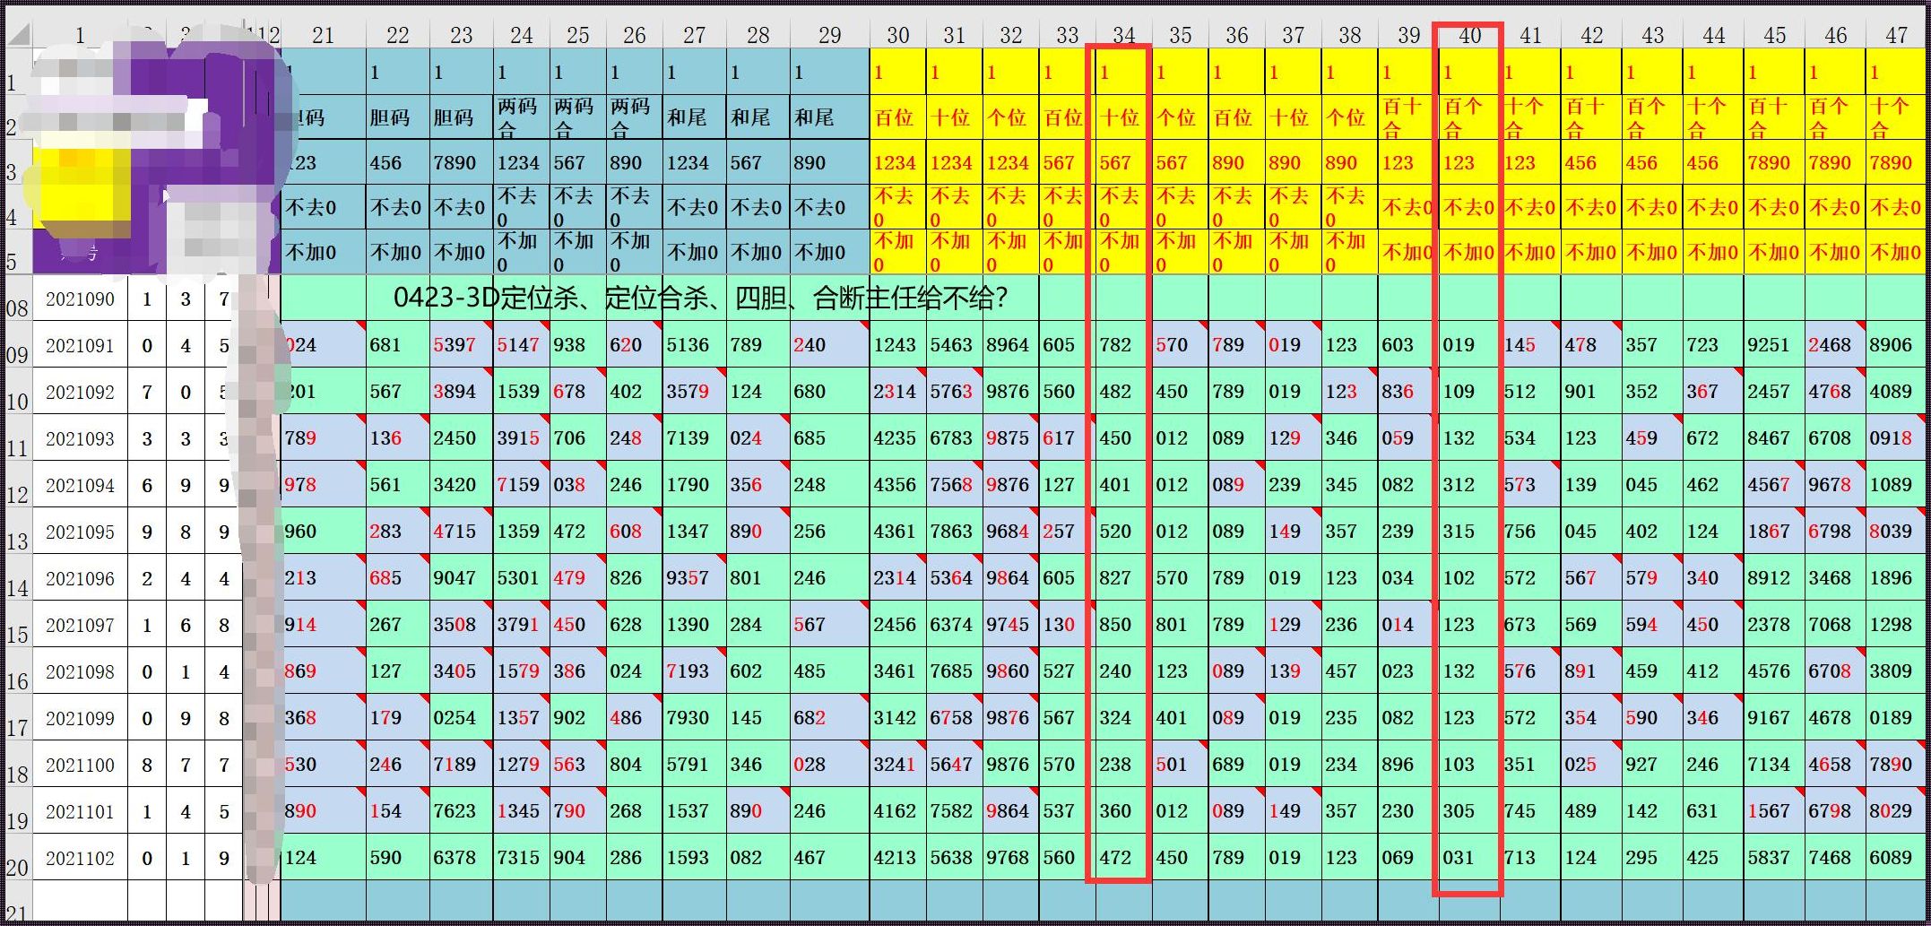Select column header 45
This screenshot has height=926, width=1931.
(x=1774, y=35)
